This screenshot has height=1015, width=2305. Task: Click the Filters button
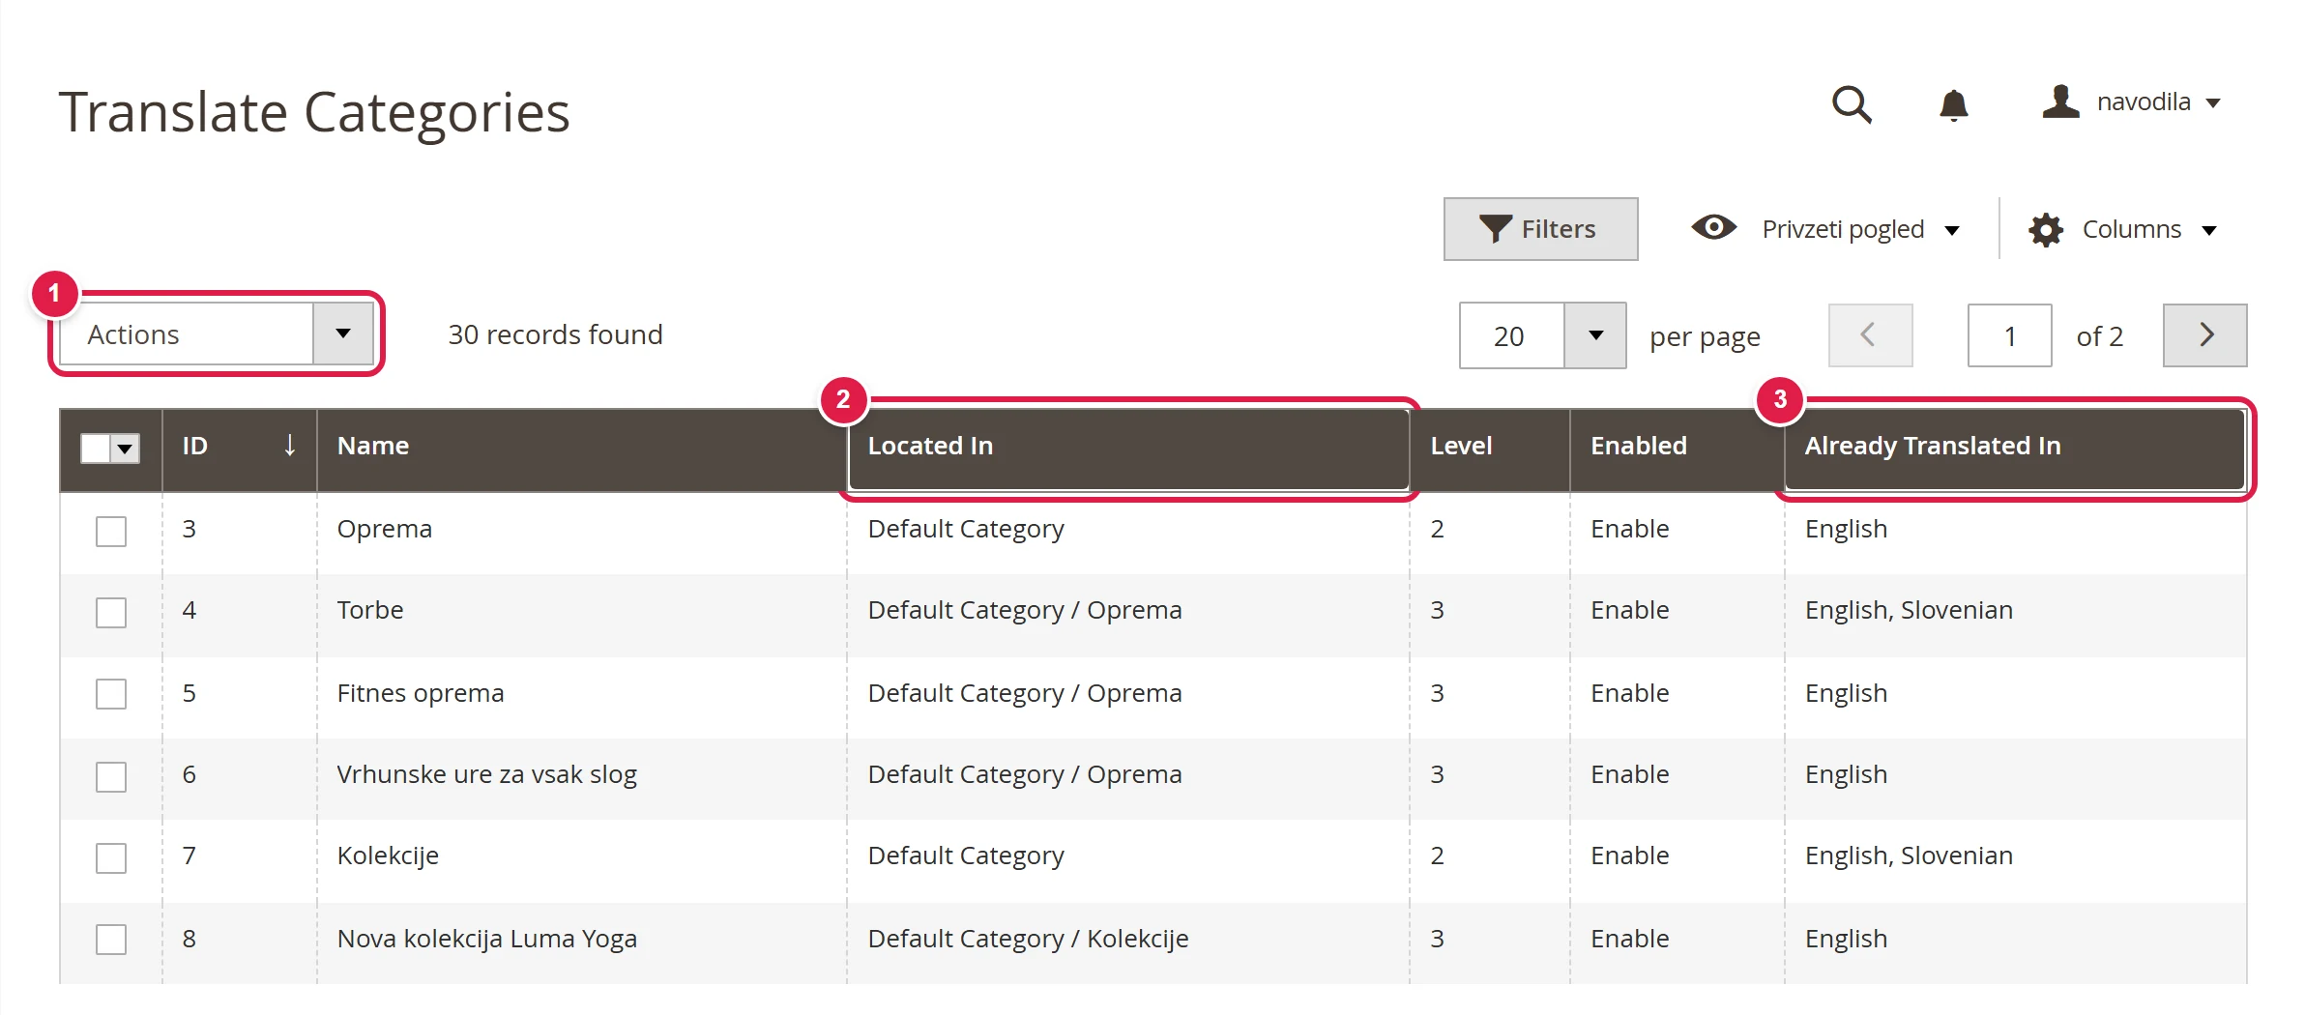point(1540,229)
